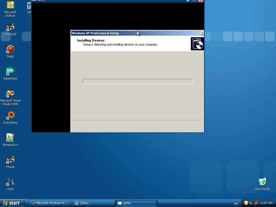Maximize the QEMU window
The height and width of the screenshot is (207, 276).
coord(194,1)
